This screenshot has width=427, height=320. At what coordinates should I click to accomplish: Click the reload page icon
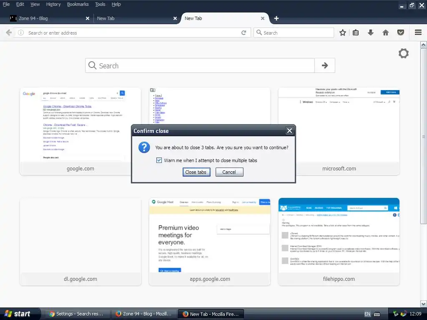[244, 32]
